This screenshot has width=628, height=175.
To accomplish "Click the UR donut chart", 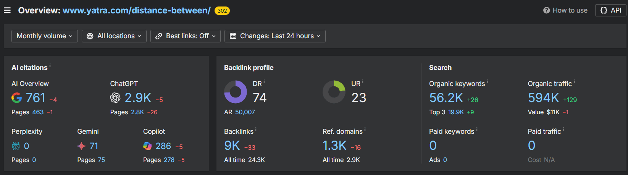I will (x=334, y=92).
